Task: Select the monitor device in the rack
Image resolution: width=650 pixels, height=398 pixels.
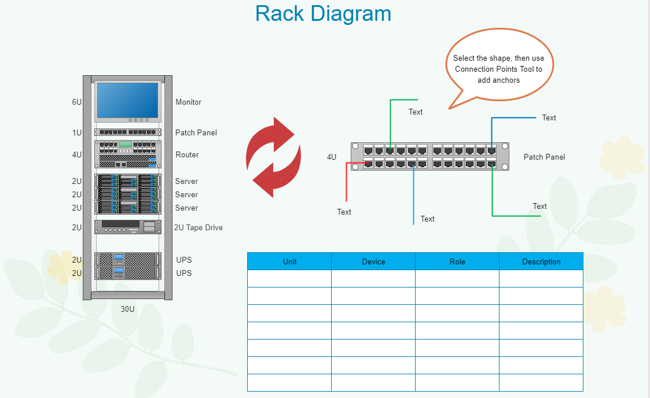Action: tap(127, 101)
